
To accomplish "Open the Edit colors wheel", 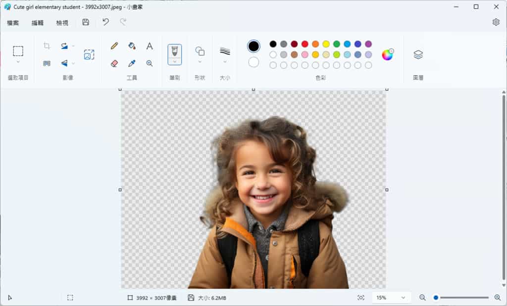I will click(387, 54).
